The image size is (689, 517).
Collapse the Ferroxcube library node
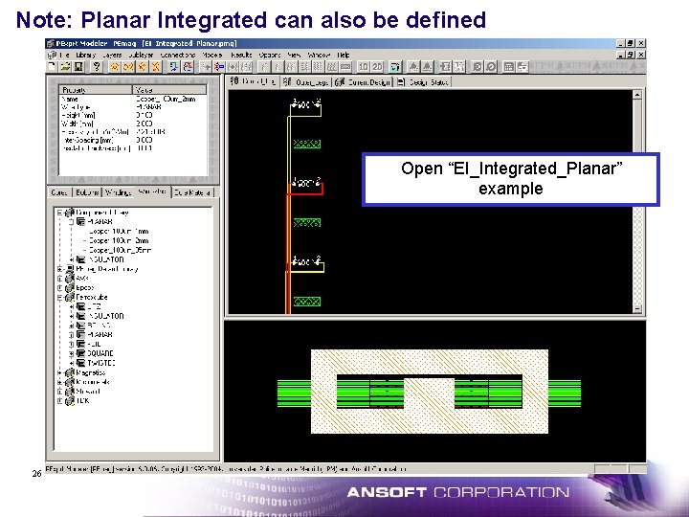click(x=60, y=298)
